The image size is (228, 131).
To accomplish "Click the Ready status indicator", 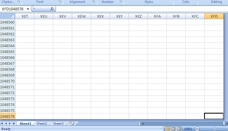I will pos(6,129).
